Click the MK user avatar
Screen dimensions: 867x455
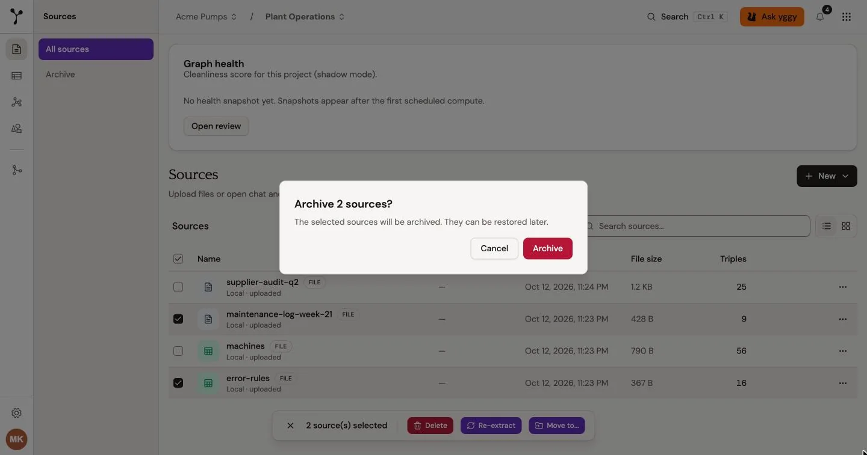coord(17,439)
